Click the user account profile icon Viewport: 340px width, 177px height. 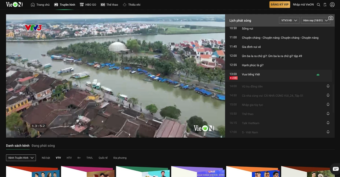[332, 5]
